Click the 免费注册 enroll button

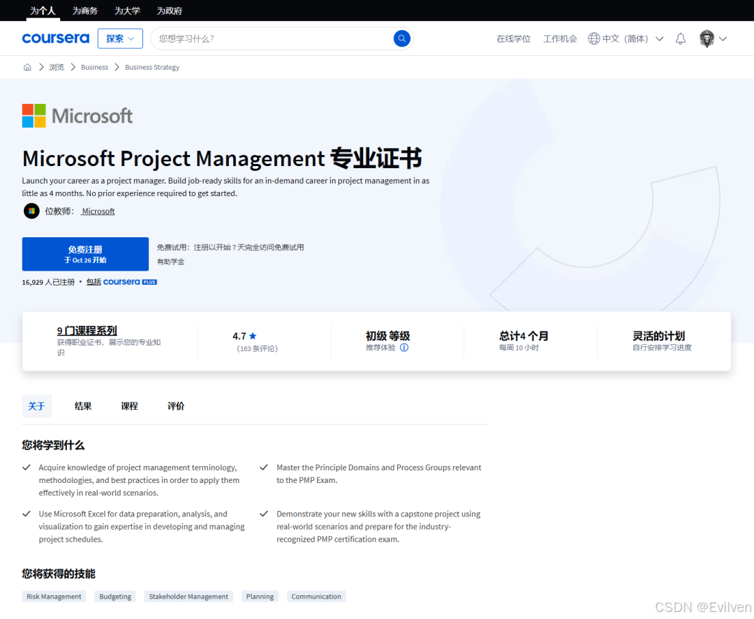(x=85, y=254)
